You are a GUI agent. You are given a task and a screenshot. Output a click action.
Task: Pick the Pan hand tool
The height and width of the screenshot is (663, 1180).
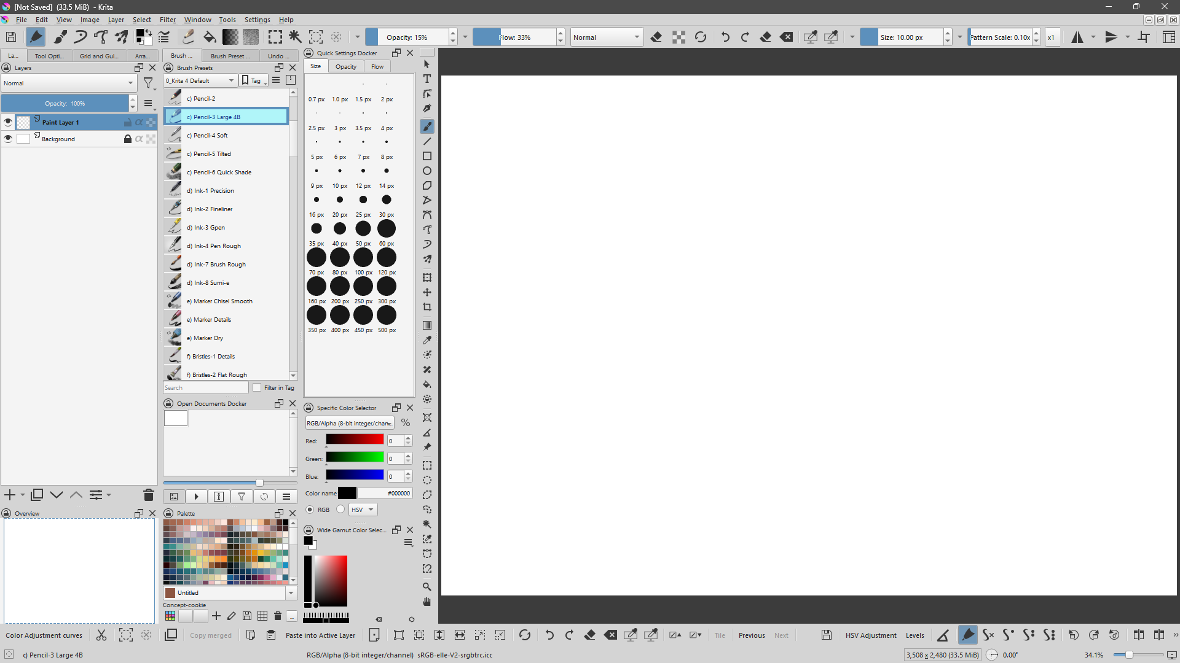click(427, 602)
